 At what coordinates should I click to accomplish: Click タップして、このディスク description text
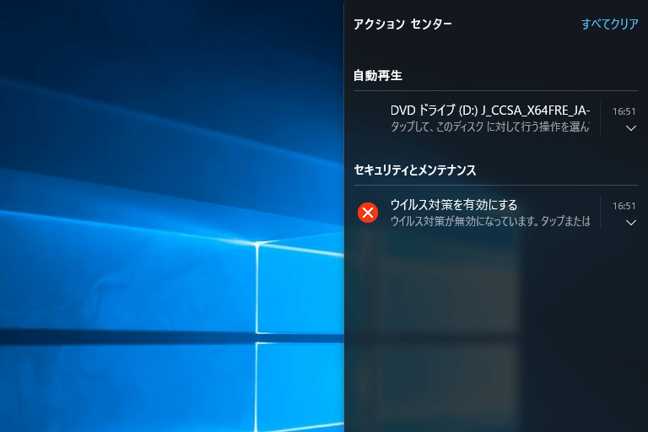(x=490, y=127)
